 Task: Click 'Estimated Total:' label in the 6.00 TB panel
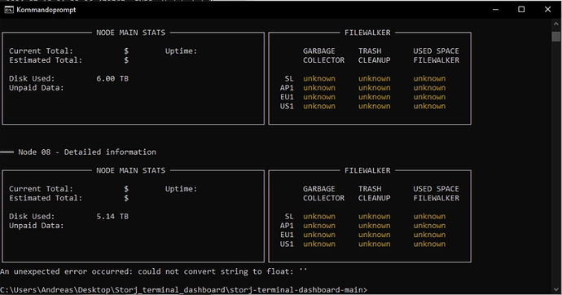[x=46, y=60]
